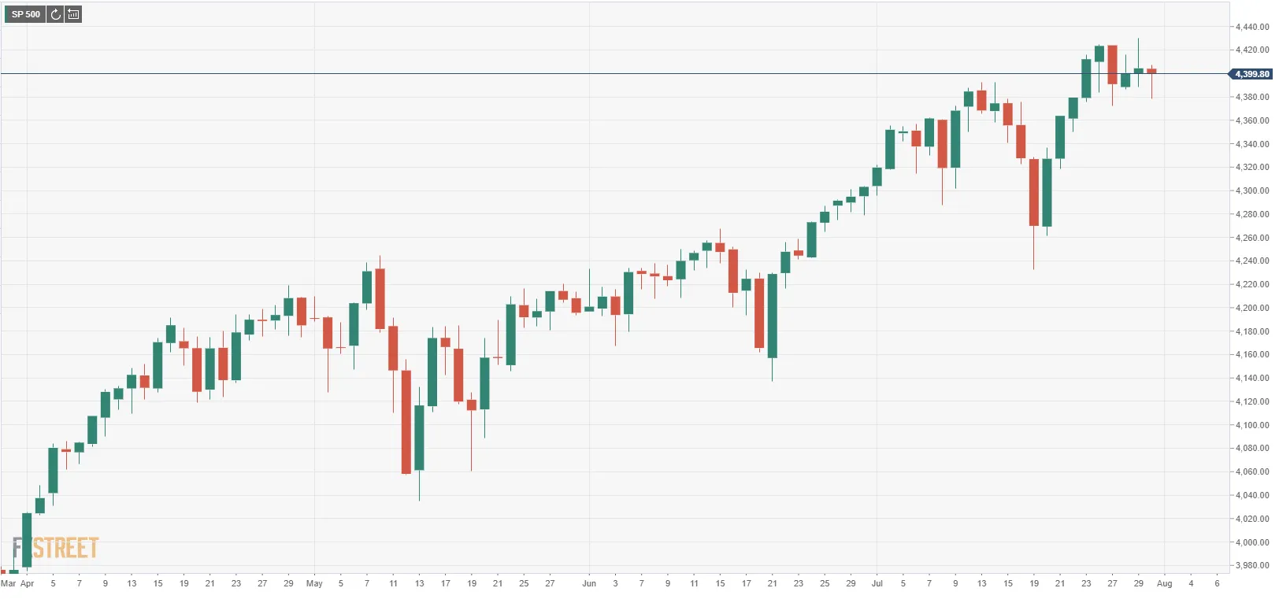The image size is (1279, 599).
Task: Click the red candle above Jul 19 date
Action: (x=1034, y=193)
